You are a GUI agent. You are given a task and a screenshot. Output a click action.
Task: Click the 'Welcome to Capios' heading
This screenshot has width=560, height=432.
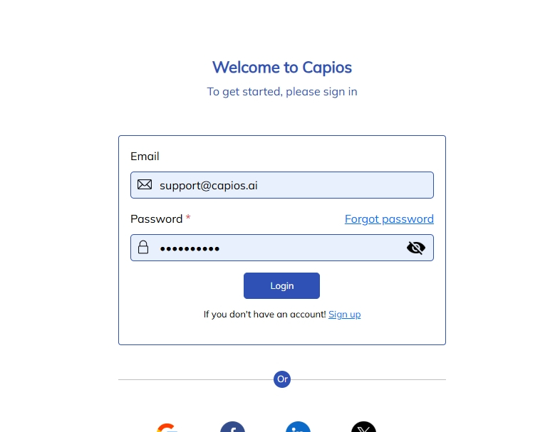pos(282,68)
